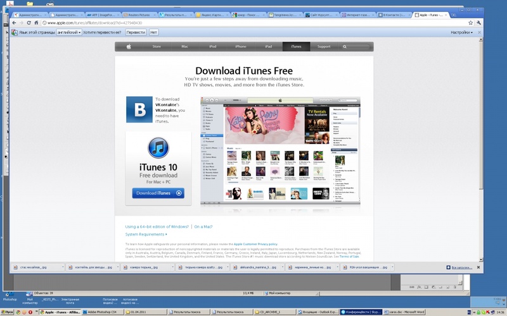Open the language dropdown in translate bar

pyautogui.click(x=70, y=32)
